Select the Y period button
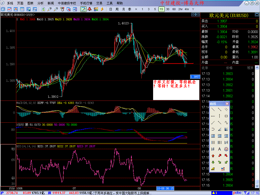The image size is (260, 195). [193, 9]
